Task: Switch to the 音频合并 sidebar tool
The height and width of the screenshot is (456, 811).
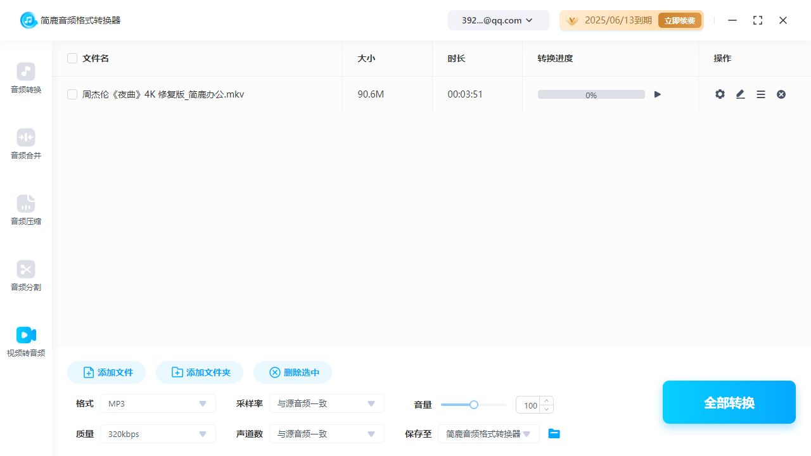Action: 25,144
